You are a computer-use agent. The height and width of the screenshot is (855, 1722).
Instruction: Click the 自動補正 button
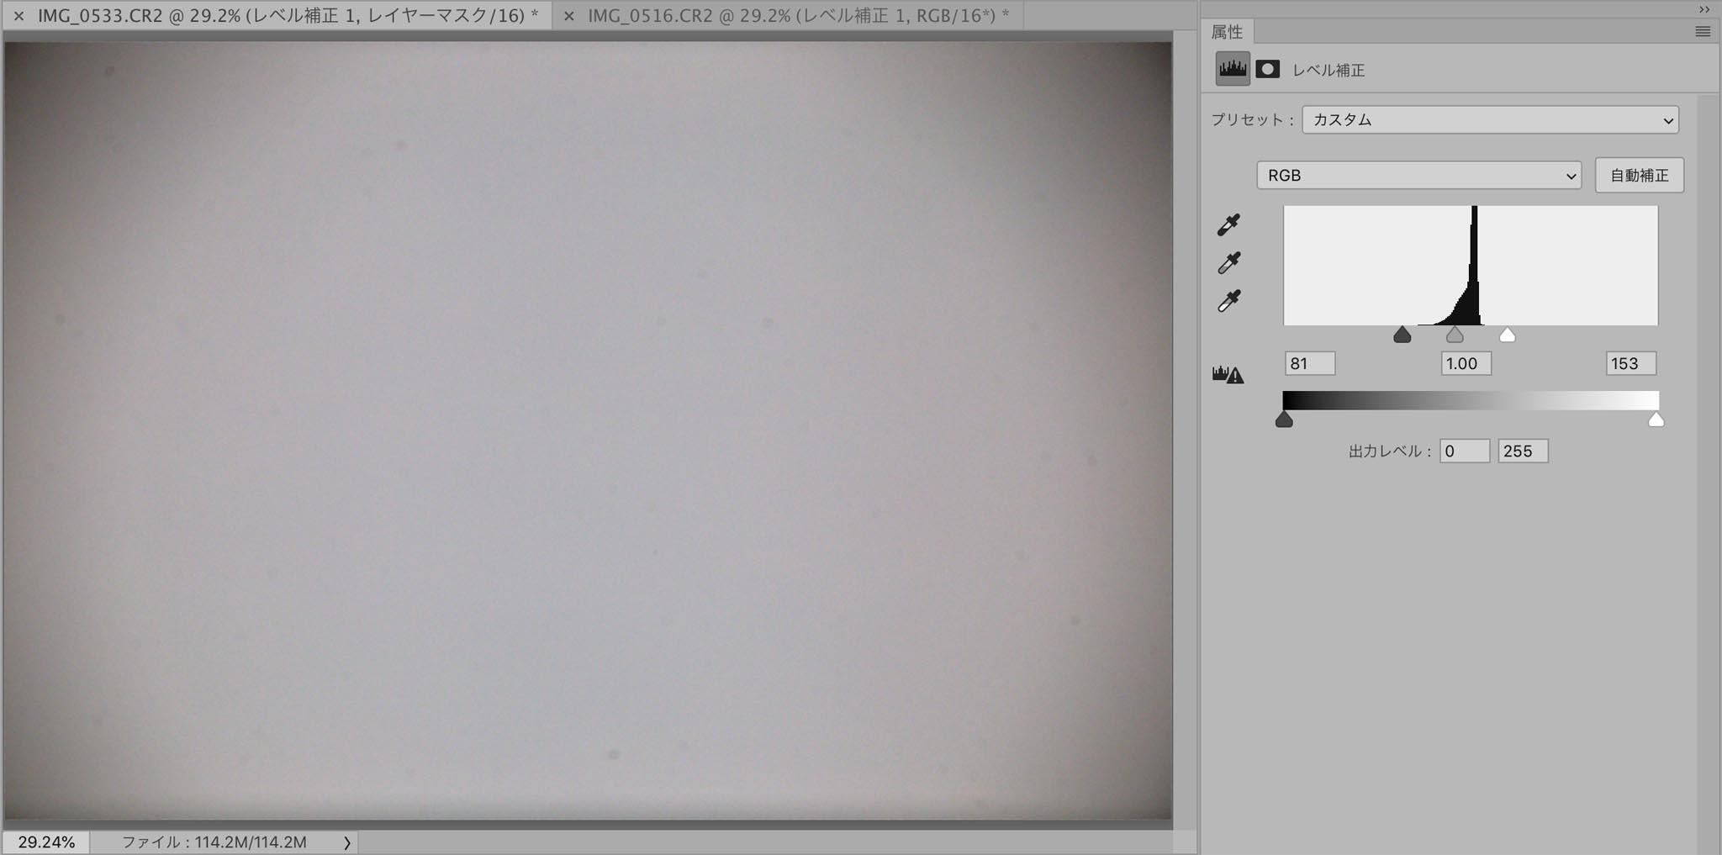click(1639, 175)
